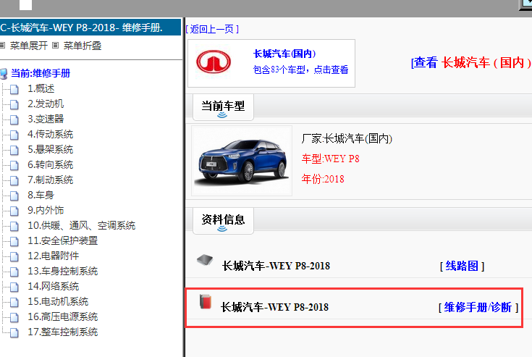Open the 12.电器附件 chapter
This screenshot has width=532, height=357.
pyautogui.click(x=53, y=256)
